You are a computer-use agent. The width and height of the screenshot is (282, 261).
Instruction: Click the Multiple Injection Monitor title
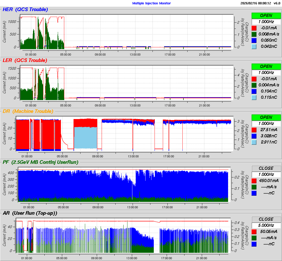pyautogui.click(x=151, y=3)
